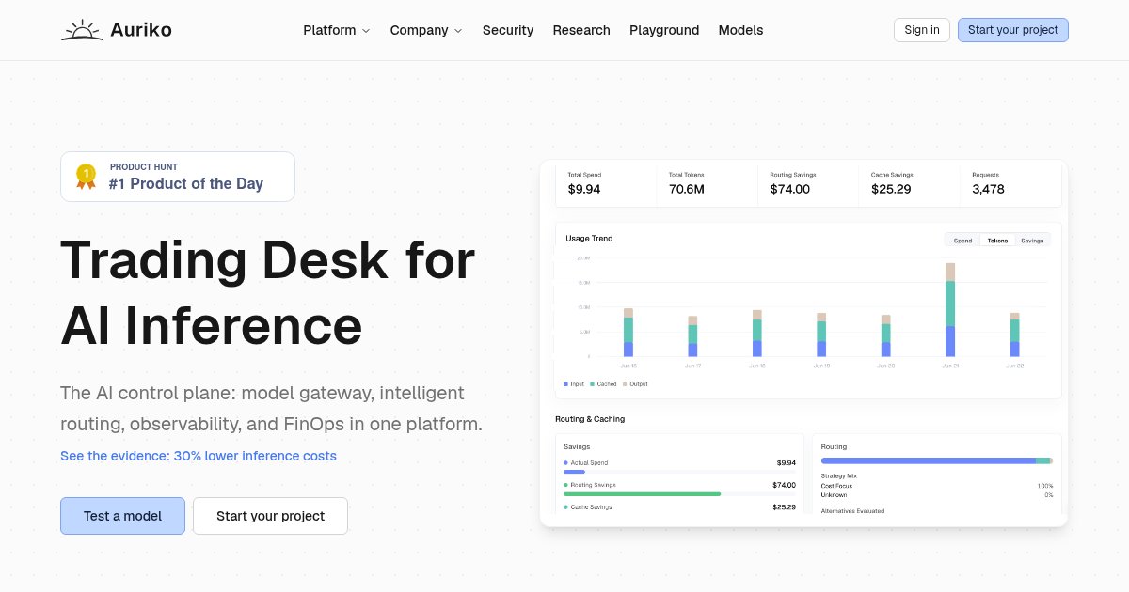Click the blue Input legend dot
The image size is (1129, 592).
pyautogui.click(x=564, y=384)
